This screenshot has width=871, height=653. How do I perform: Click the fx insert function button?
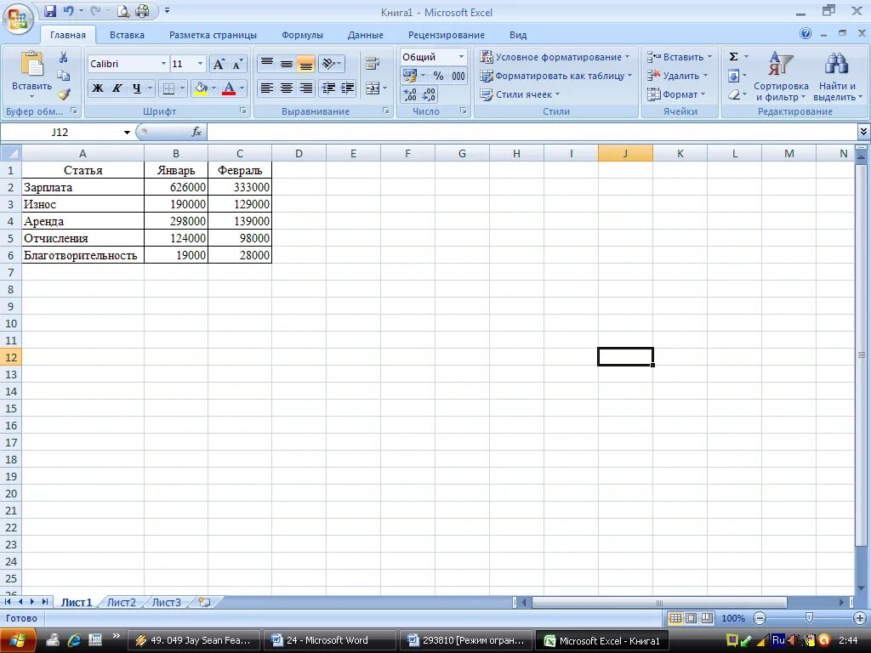196,132
